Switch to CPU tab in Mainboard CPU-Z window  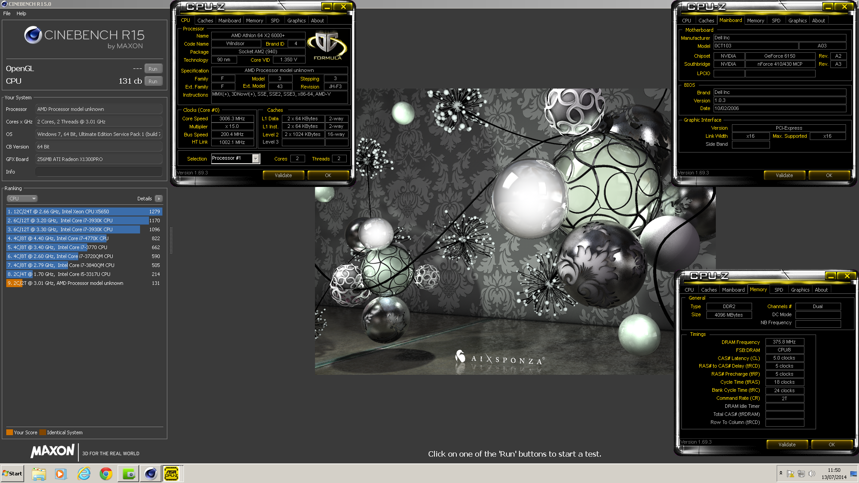(687, 21)
